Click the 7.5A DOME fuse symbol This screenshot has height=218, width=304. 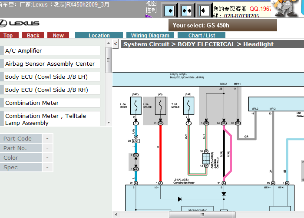pos(135,106)
